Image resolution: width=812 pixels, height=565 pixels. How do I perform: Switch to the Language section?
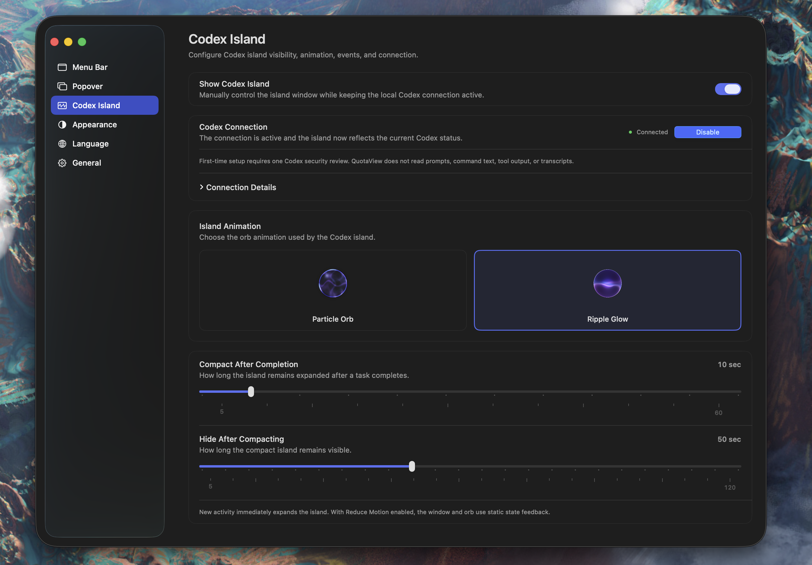105,143
